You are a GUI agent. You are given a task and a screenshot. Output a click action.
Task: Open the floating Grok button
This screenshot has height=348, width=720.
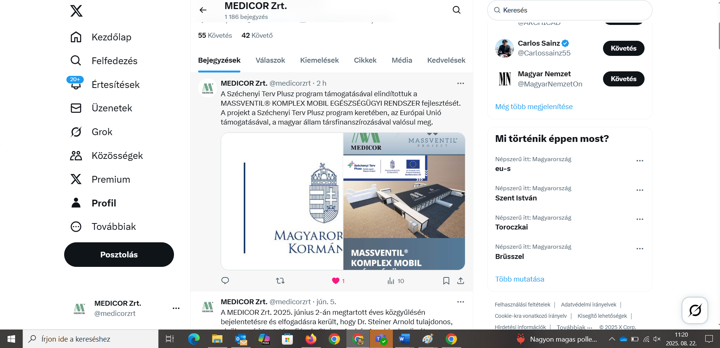pos(695,310)
